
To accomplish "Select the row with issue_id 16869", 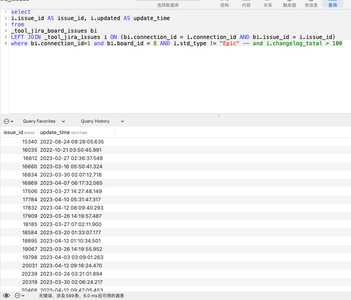I will [x=175, y=183].
